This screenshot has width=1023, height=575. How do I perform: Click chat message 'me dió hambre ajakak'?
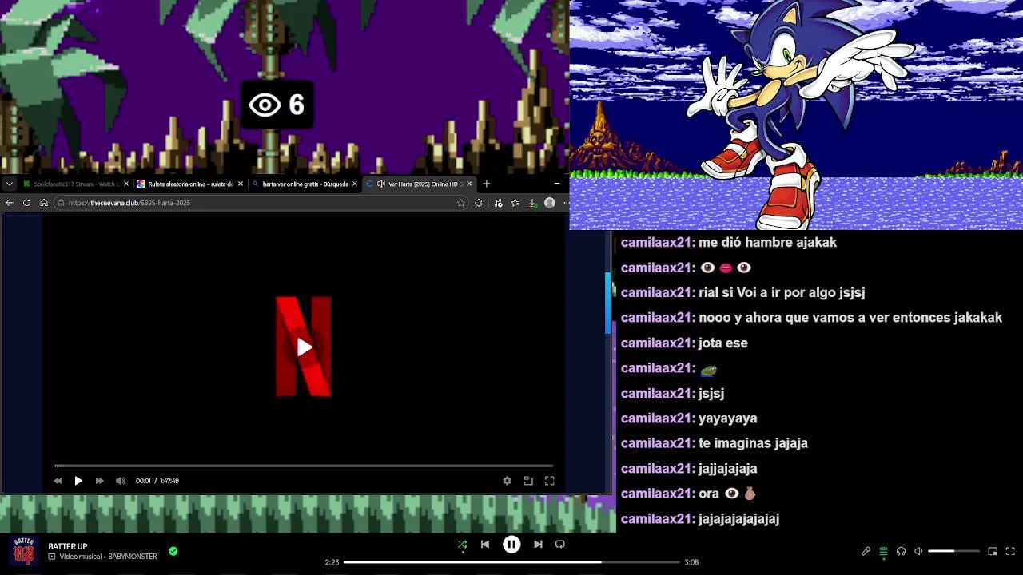[x=767, y=242]
